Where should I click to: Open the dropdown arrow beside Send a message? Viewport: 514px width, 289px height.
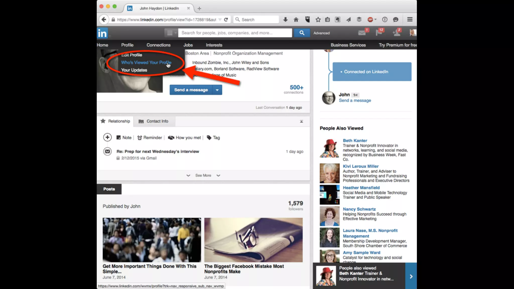pos(217,90)
